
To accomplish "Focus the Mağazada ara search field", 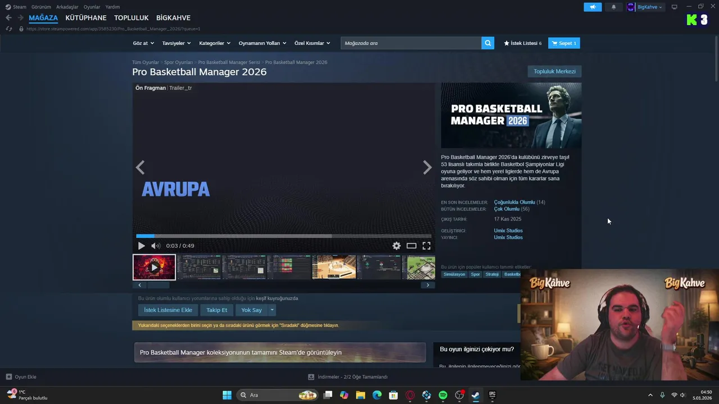I will point(411,43).
